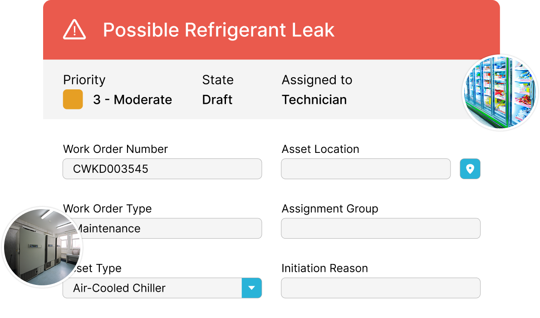The height and width of the screenshot is (318, 540).
Task: Click the 3 - Moderate priority text
Action: coord(133,100)
